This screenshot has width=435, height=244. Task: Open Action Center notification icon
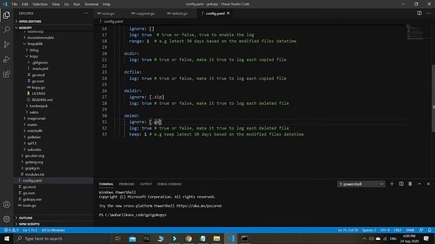click(x=426, y=239)
